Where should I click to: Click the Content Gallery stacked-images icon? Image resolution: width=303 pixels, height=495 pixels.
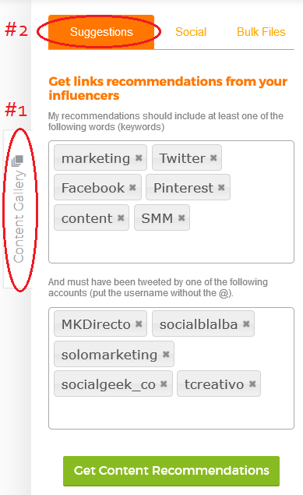click(x=18, y=161)
